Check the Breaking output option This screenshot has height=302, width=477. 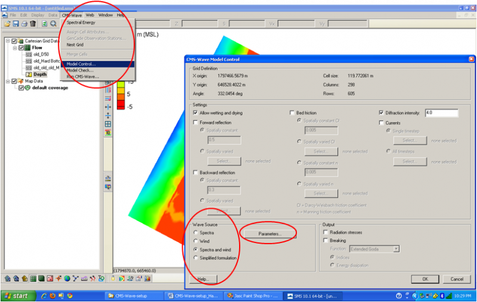pos(326,241)
